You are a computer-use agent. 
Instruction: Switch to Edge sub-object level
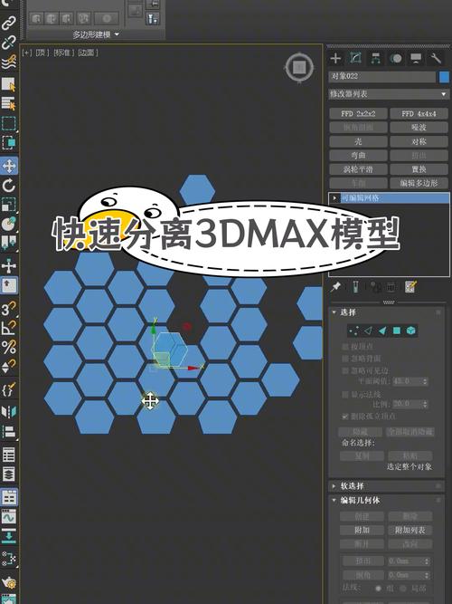368,331
